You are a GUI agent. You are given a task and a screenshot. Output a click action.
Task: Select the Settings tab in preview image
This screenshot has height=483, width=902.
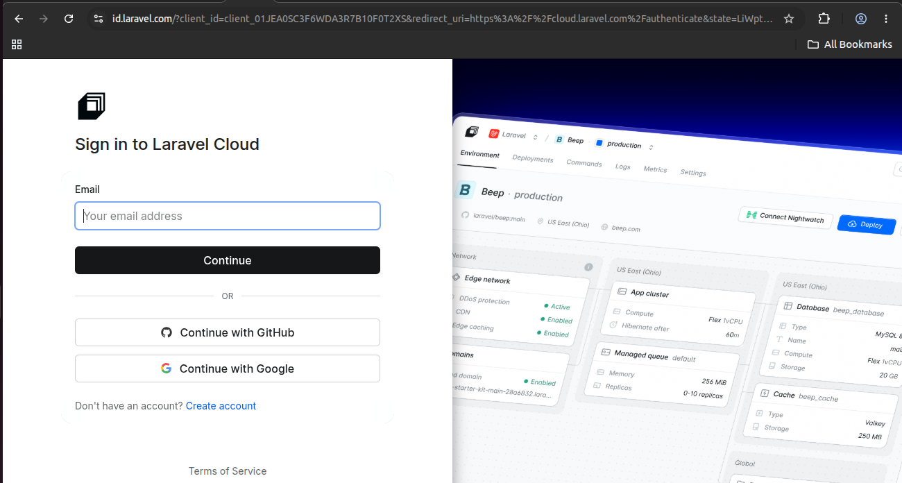(x=693, y=173)
